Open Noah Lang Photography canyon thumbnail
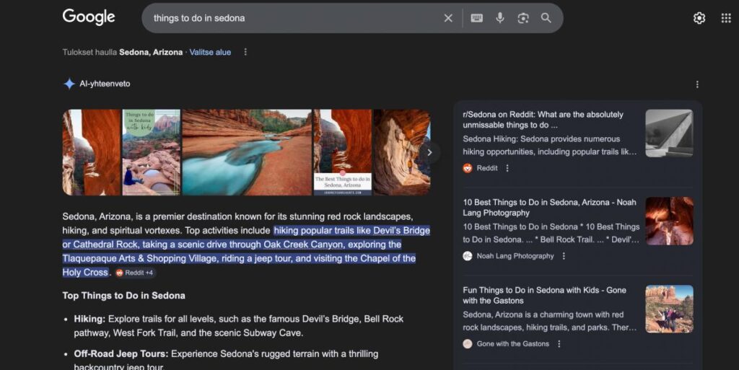 pos(669,221)
